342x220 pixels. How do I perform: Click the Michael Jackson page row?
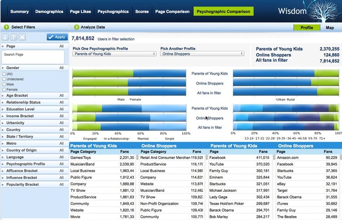pos(239,190)
